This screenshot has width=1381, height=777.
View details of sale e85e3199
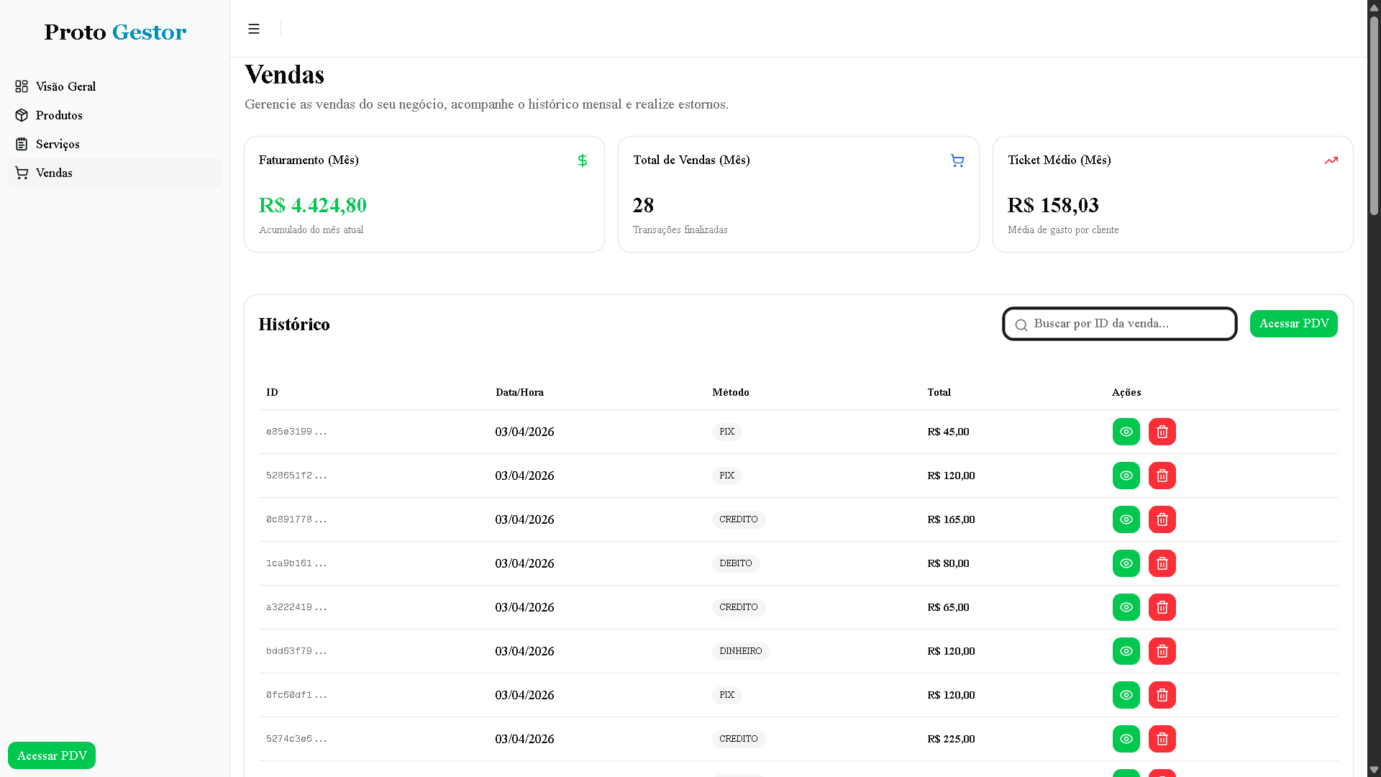(x=1126, y=432)
